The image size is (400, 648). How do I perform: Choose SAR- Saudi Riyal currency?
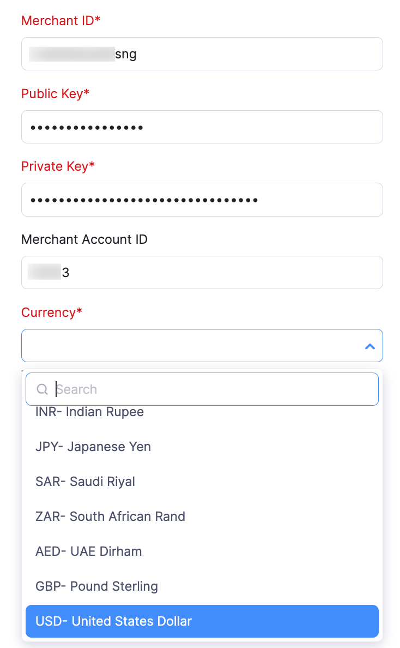click(x=86, y=482)
